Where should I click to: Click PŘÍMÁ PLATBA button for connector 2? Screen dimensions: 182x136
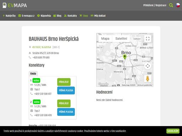(66, 112)
